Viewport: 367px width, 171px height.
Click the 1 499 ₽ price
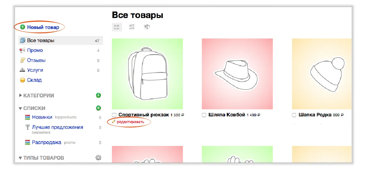click(253, 115)
